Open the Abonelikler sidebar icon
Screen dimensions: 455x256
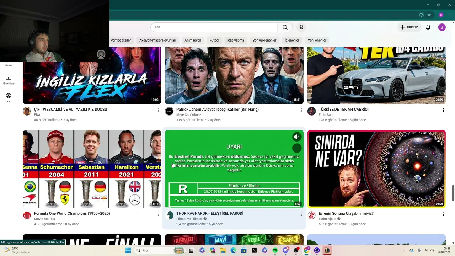(x=9, y=80)
